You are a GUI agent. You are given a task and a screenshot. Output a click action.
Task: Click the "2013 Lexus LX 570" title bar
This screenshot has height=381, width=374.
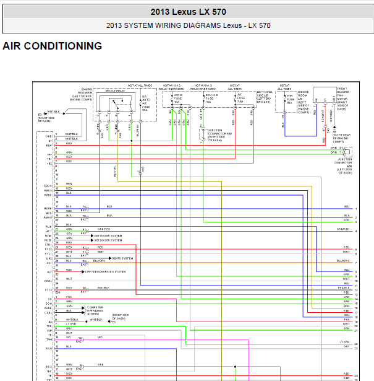point(189,12)
